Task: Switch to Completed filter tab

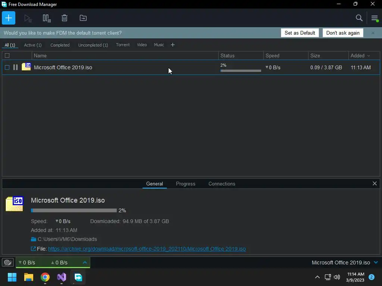Action: (60, 45)
